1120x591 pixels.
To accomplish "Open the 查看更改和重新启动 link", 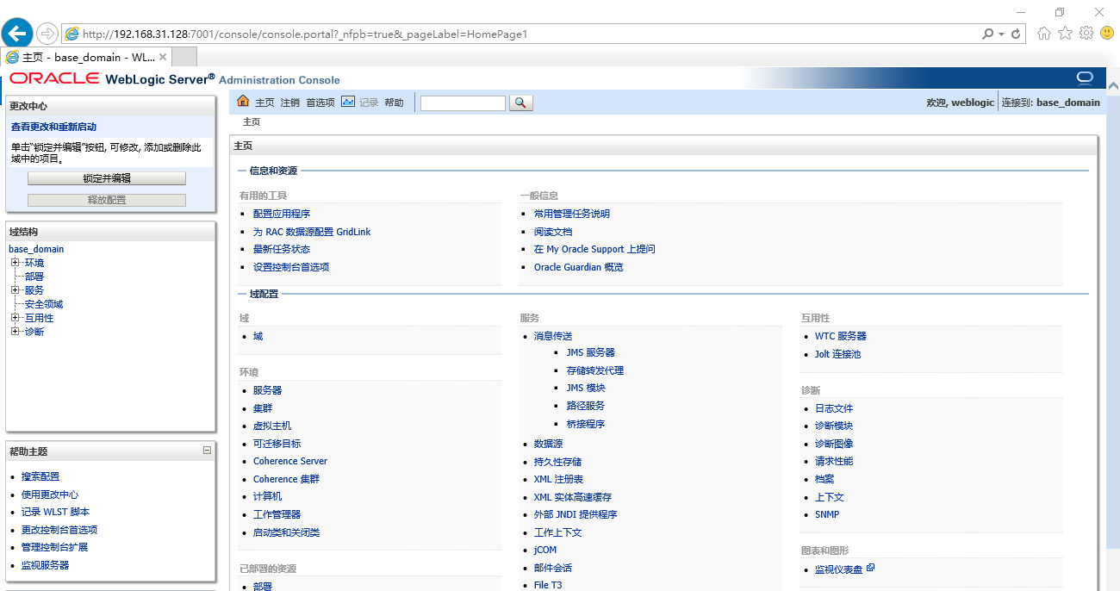I will click(x=53, y=127).
